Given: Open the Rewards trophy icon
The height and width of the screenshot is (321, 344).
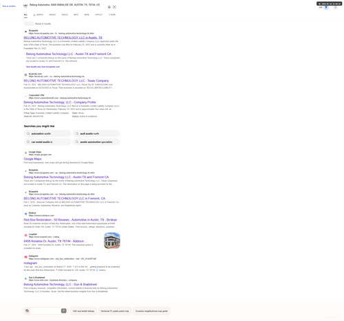Looking at the screenshot, I should pyautogui.click(x=326, y=8).
